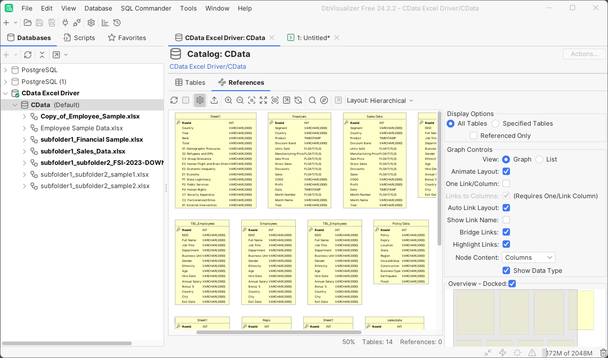Open the SQL Commander menu

coord(146,8)
